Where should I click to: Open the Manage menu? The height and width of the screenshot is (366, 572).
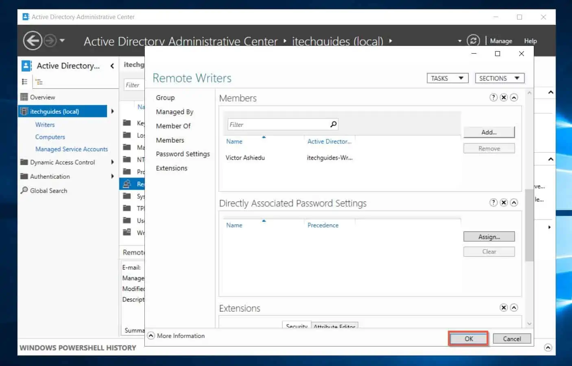pyautogui.click(x=501, y=41)
